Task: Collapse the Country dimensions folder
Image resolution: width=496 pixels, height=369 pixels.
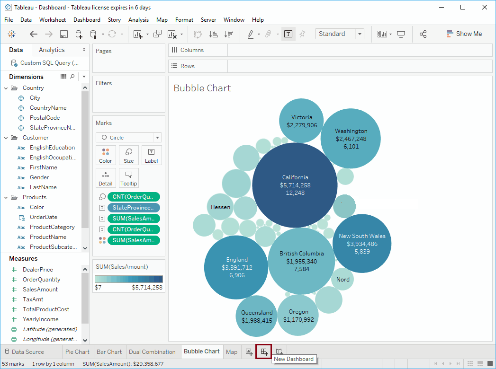Action: click(6, 88)
